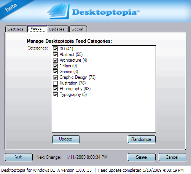Save the feed settings

(x=142, y=157)
